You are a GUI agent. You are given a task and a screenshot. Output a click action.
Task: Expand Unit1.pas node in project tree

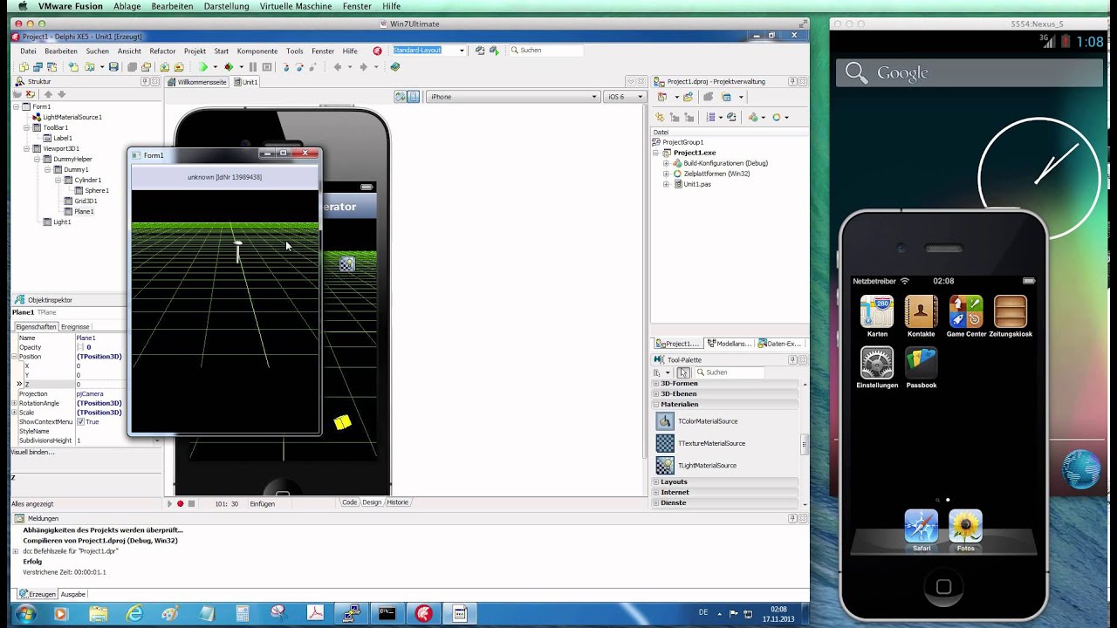click(666, 184)
